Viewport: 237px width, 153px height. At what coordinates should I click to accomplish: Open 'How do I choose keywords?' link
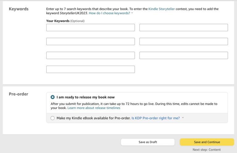click(x=109, y=13)
